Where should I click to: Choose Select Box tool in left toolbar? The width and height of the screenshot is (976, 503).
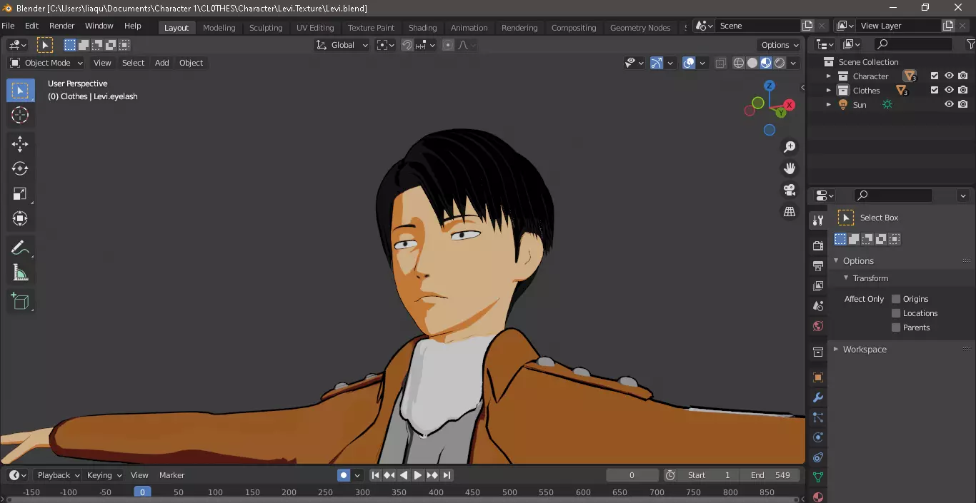point(20,91)
